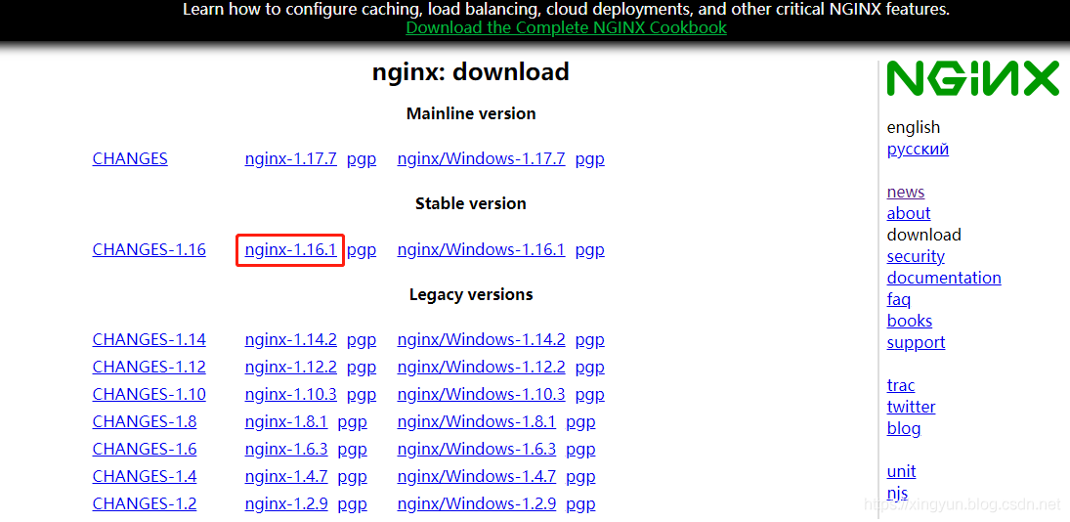Open CHANGES-1.10 link

[x=149, y=394]
